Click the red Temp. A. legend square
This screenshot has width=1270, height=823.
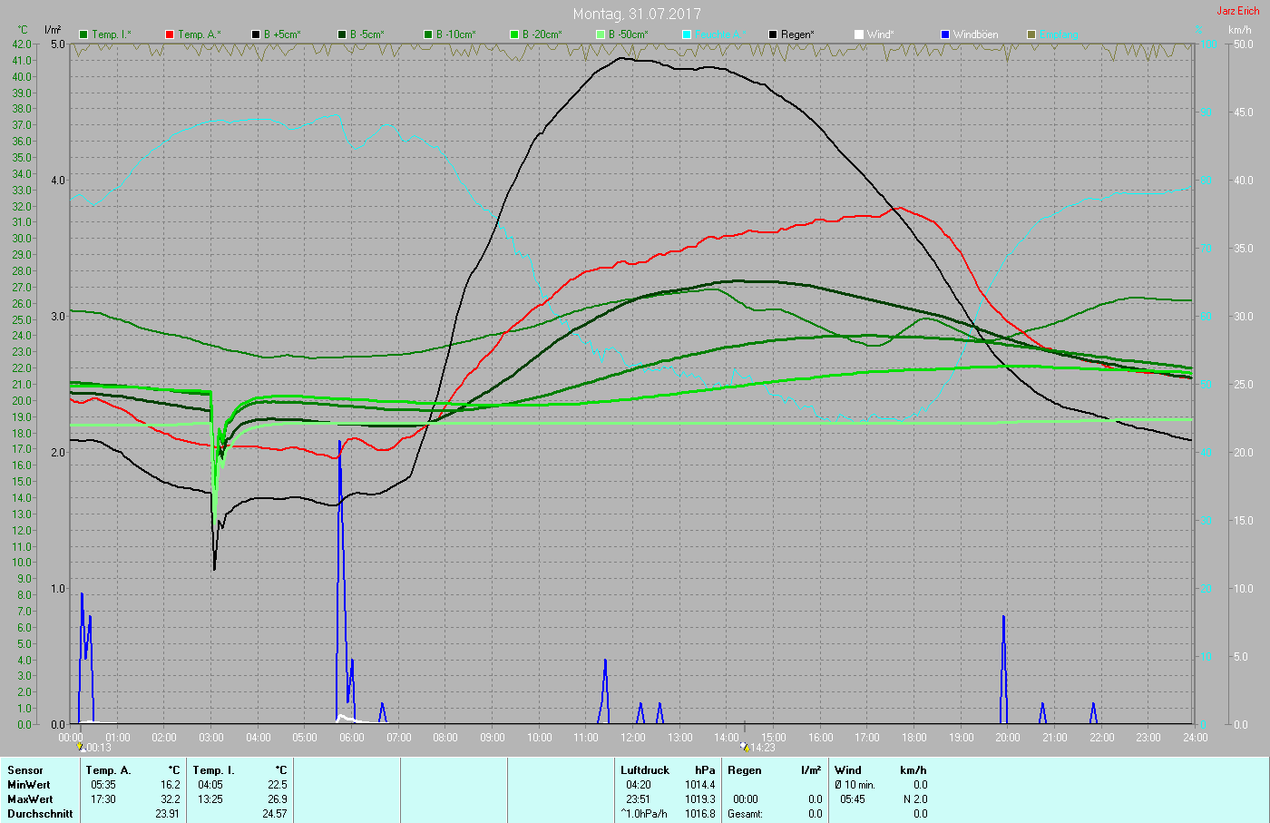point(170,34)
